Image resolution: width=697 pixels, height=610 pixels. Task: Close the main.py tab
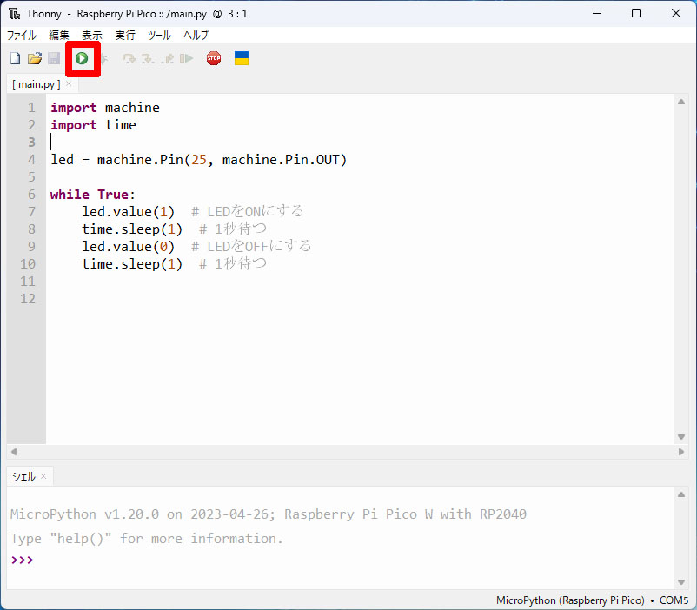click(x=69, y=83)
